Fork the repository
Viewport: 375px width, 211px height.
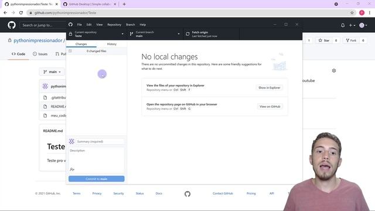(x=351, y=40)
